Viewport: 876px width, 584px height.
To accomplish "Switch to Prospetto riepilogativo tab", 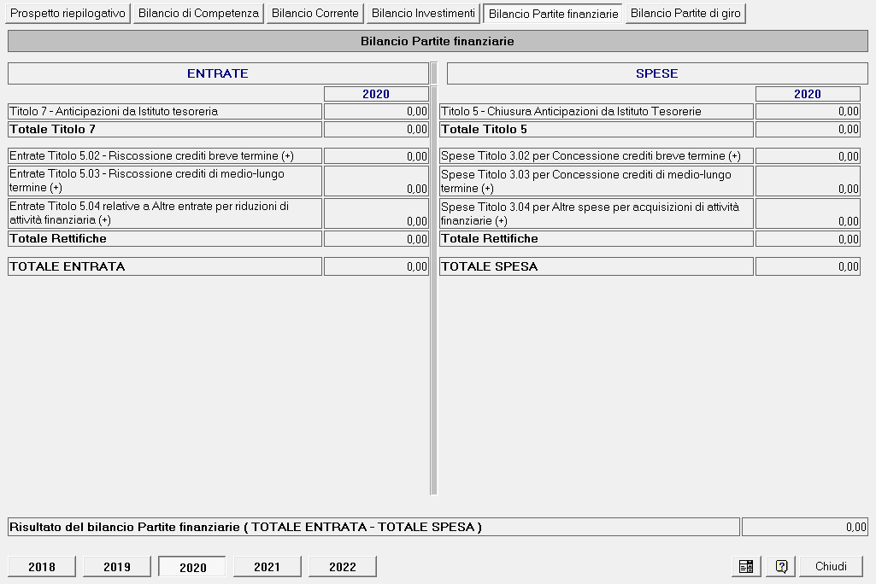I will tap(68, 14).
